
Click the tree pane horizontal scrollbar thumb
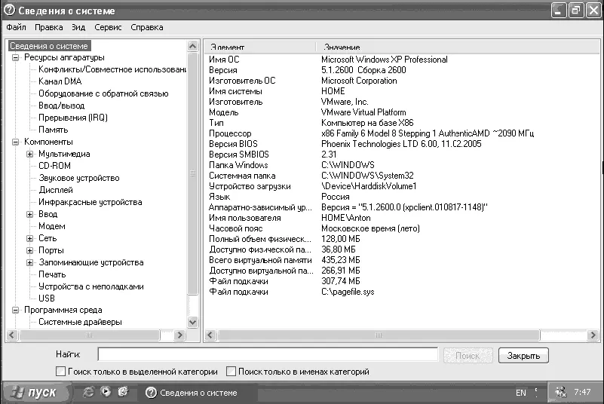pyautogui.click(x=90, y=335)
